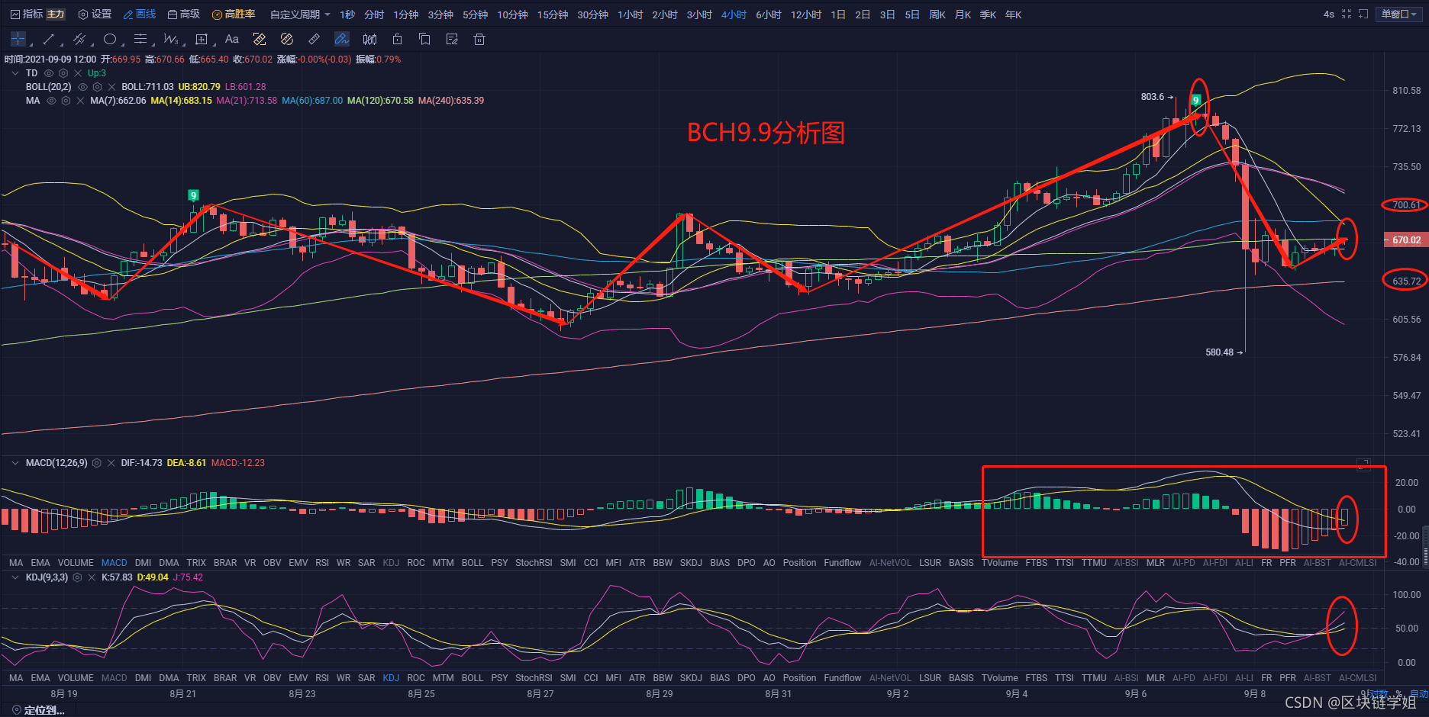Select RSI in the MACD panel indicator row
Viewport: 1429px width, 717px height.
click(322, 563)
